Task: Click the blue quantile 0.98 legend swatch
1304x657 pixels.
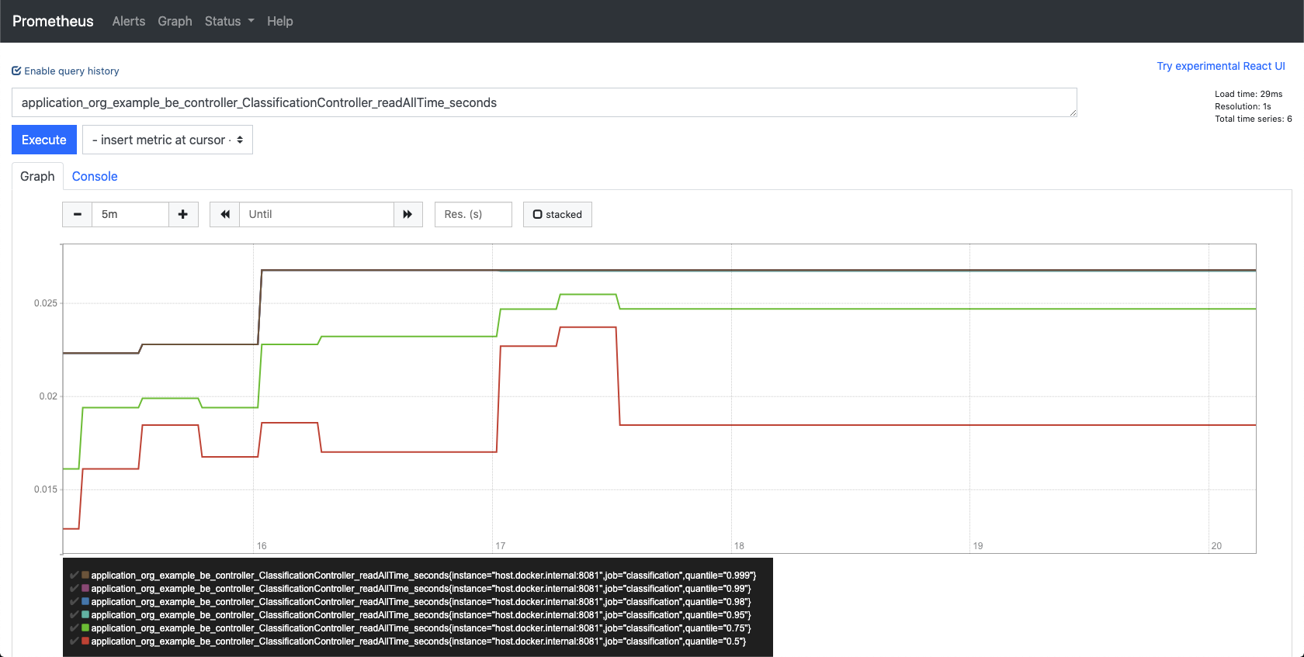Action: pos(85,601)
